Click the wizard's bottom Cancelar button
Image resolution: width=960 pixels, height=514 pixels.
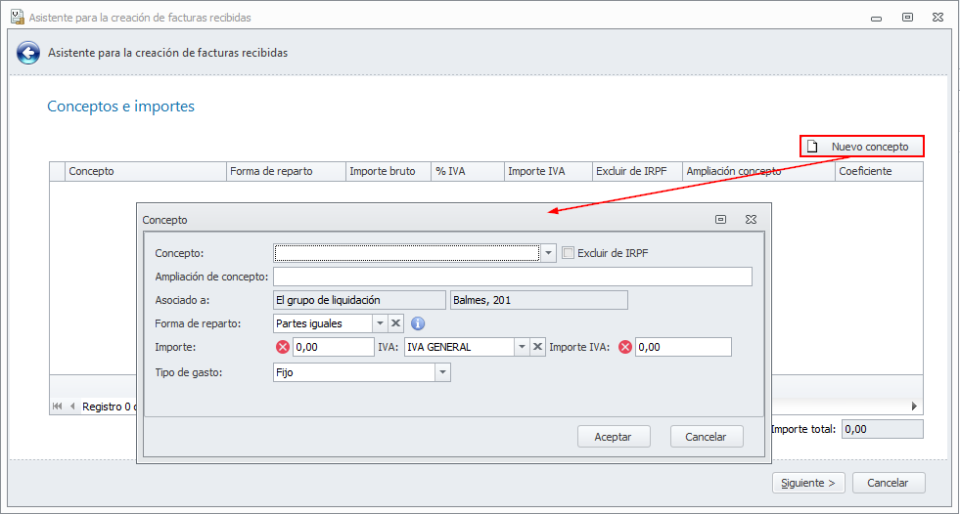889,483
